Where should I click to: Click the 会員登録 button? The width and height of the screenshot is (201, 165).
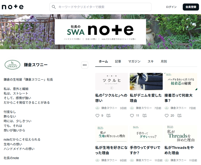tap(191, 7)
